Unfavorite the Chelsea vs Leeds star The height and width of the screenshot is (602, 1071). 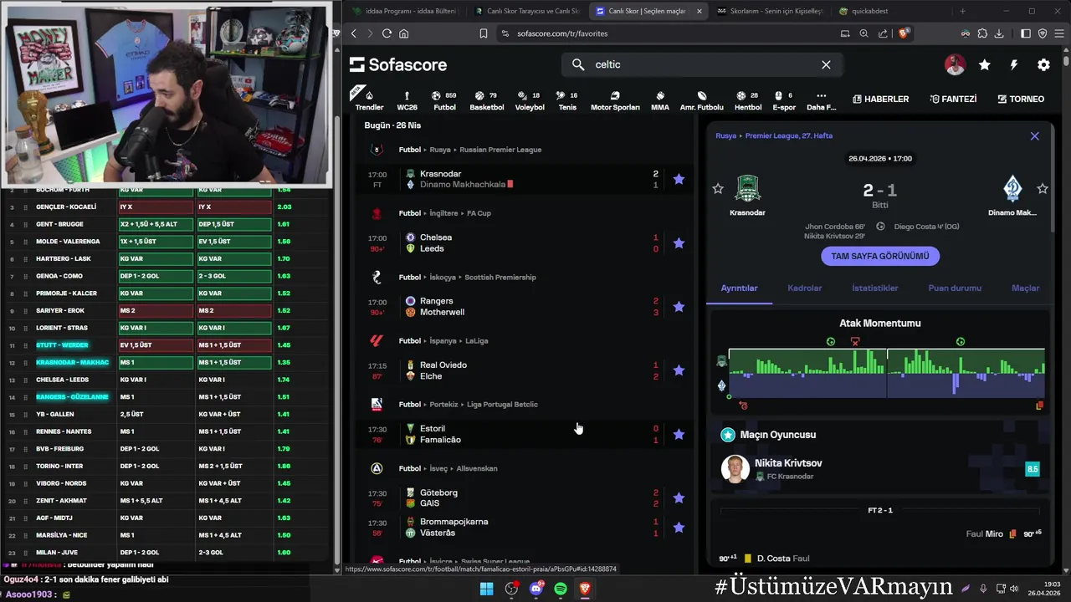coord(679,242)
